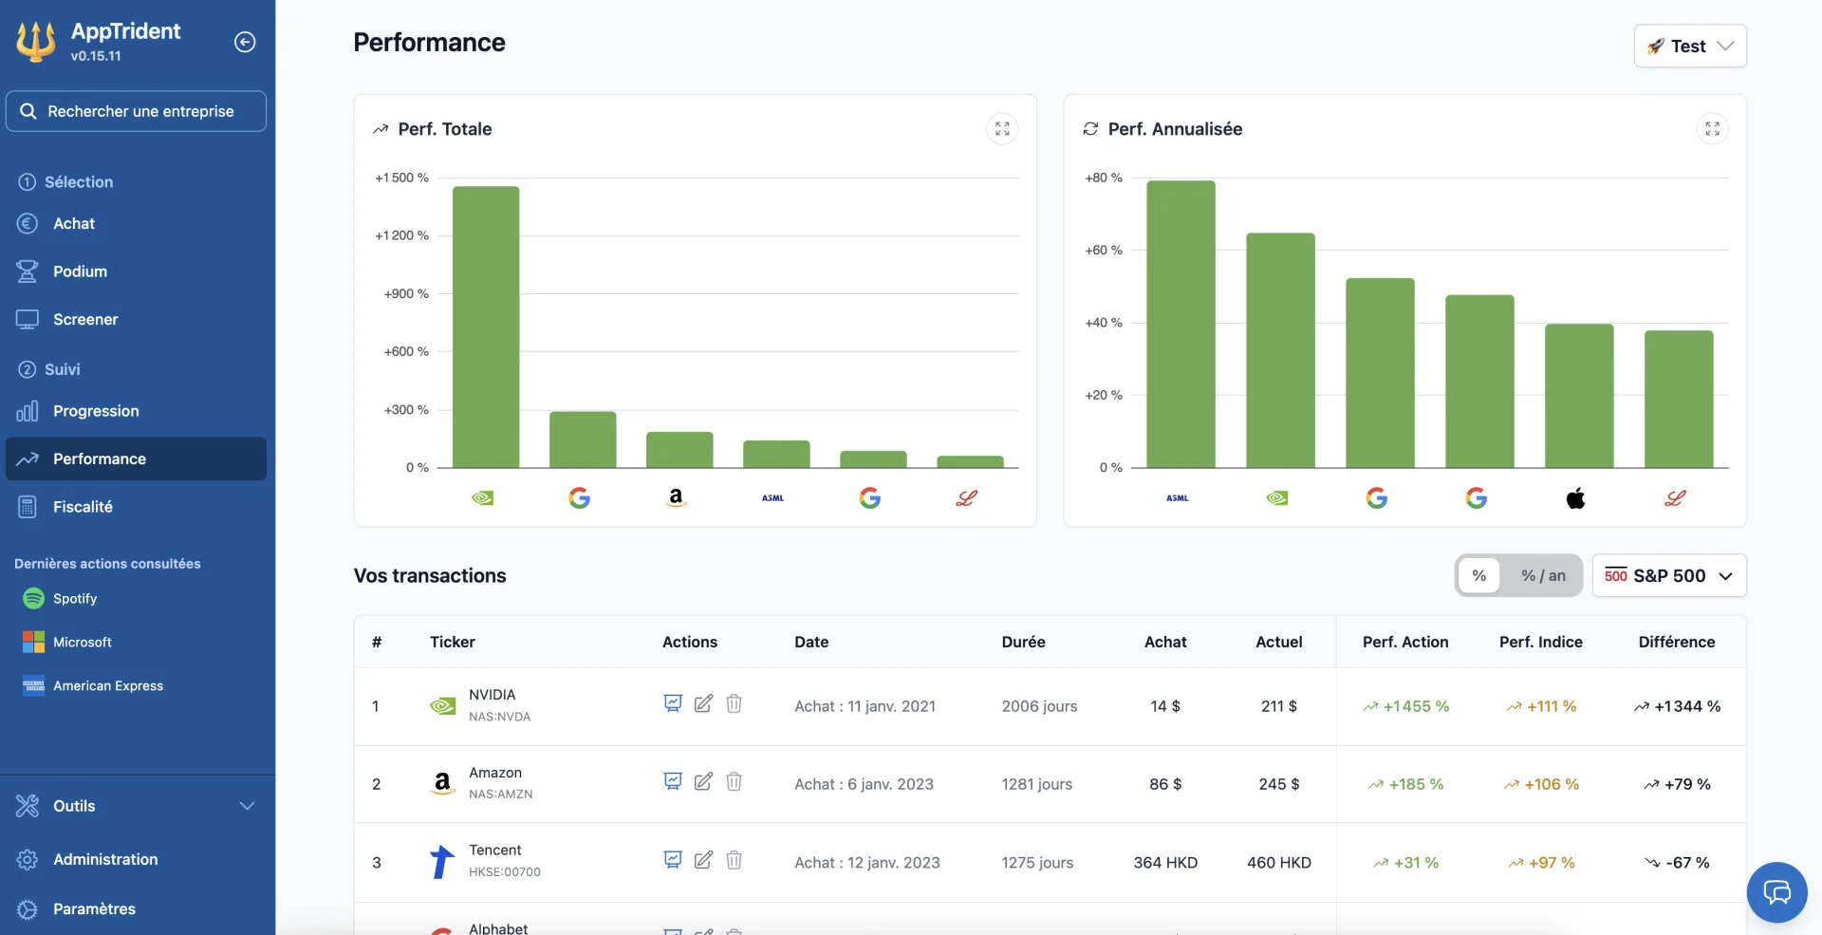The height and width of the screenshot is (935, 1822).
Task: Click the AppTrident trident logo
Action: [x=35, y=41]
